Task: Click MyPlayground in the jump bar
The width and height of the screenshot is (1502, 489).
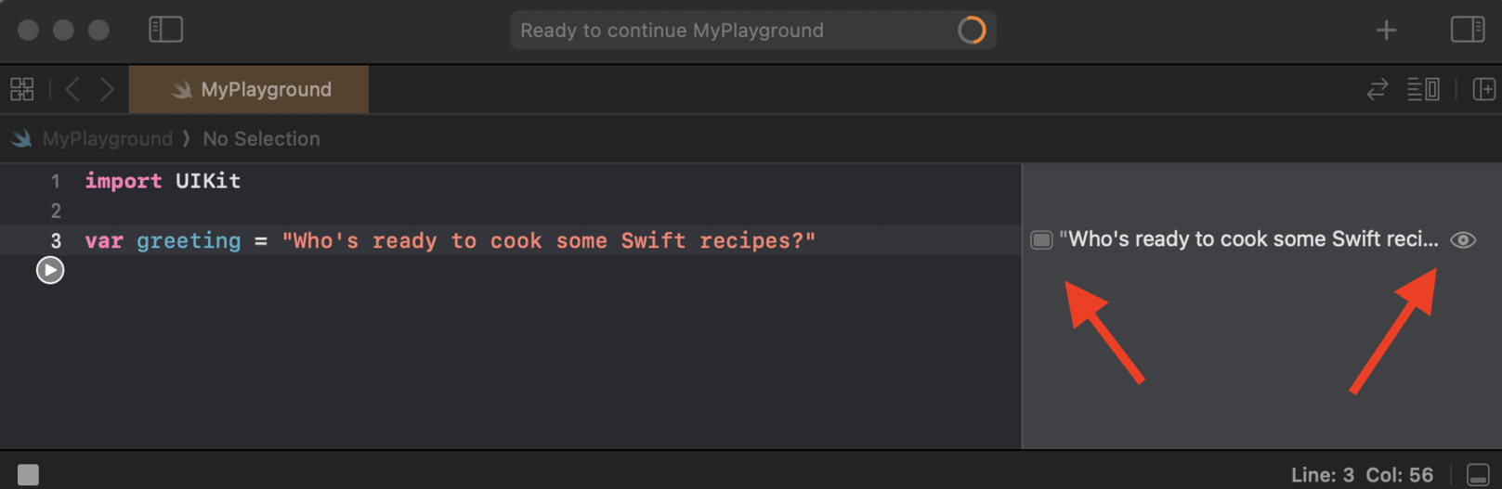Action: pos(107,139)
